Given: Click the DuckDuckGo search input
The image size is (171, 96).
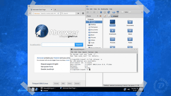Looking at the screenshot, I should 58,45.
